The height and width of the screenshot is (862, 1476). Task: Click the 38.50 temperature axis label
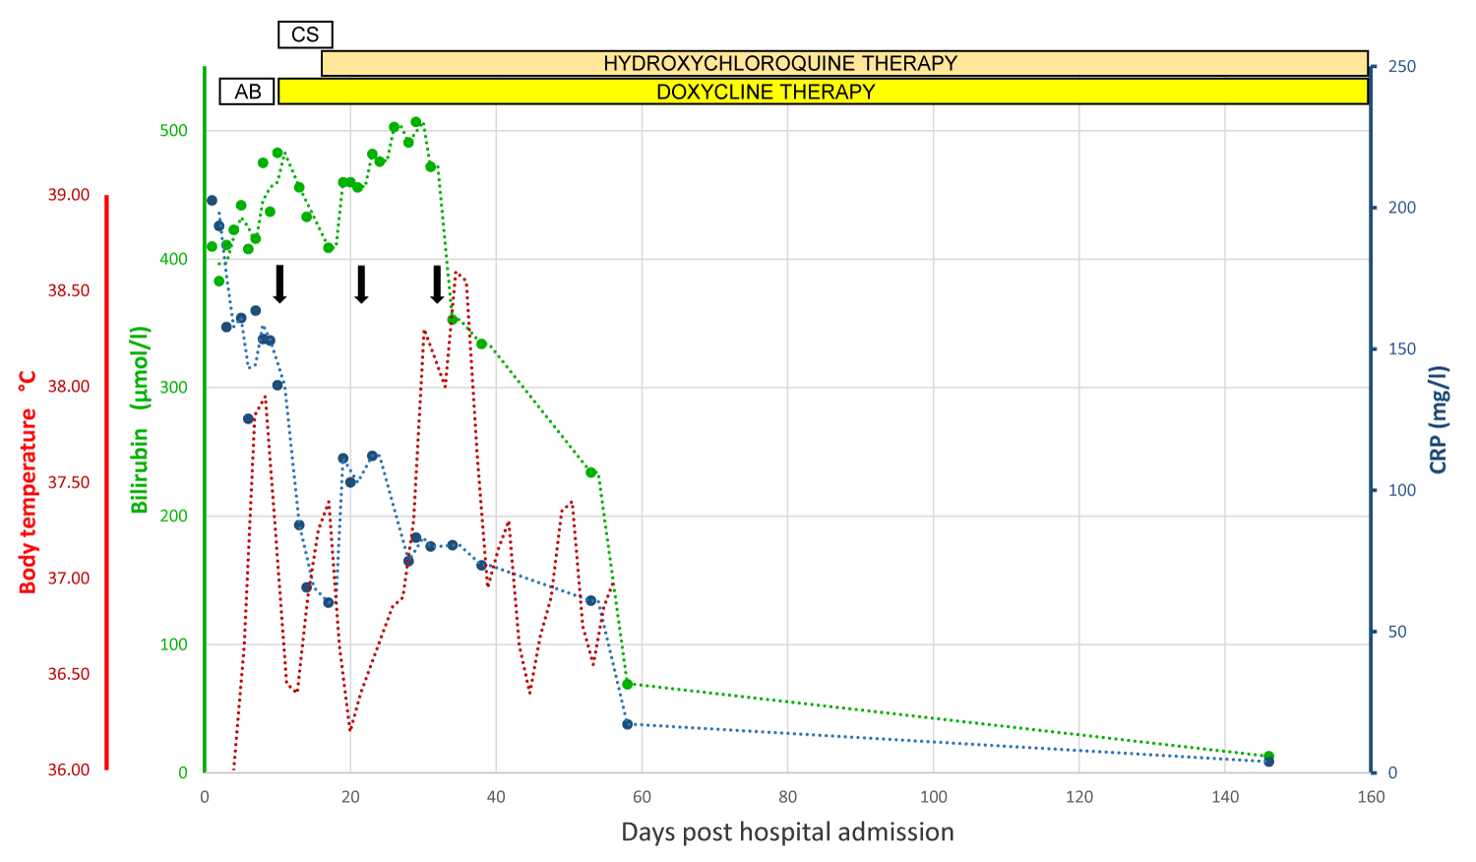69,290
